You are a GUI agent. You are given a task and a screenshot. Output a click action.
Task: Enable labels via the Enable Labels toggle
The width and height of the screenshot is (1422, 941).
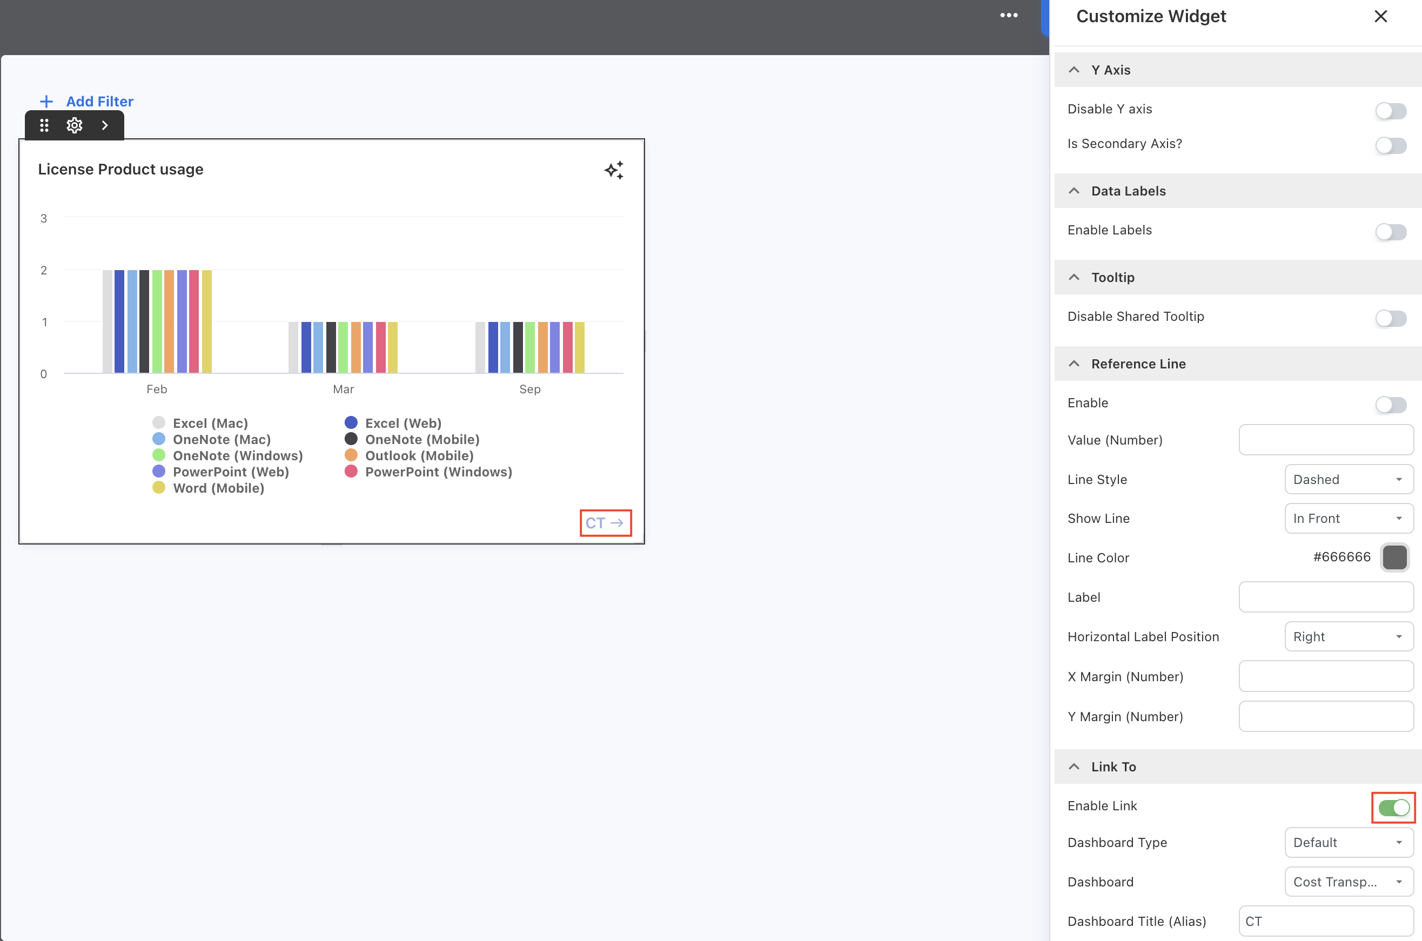click(1391, 232)
